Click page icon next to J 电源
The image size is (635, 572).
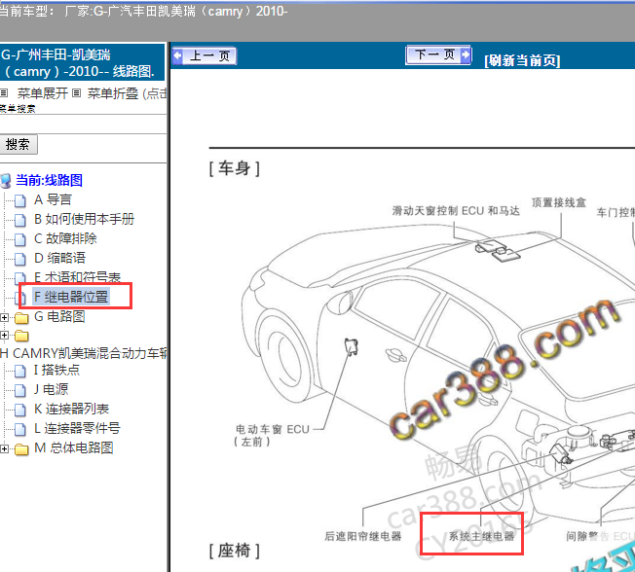coord(19,390)
